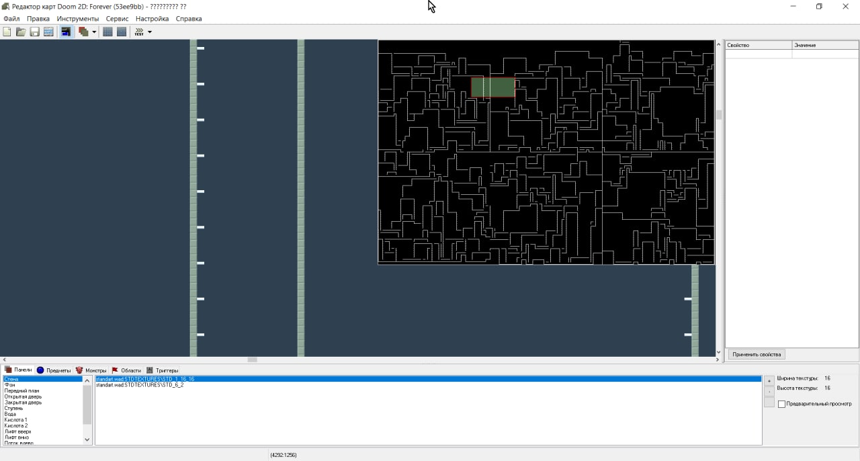The height and width of the screenshot is (461, 860).
Task: Select Лифт вниз panel type
Action: point(43,437)
